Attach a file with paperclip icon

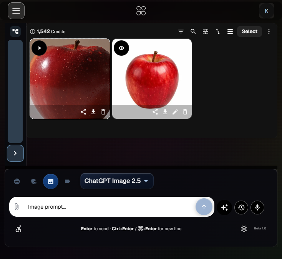[x=17, y=207]
